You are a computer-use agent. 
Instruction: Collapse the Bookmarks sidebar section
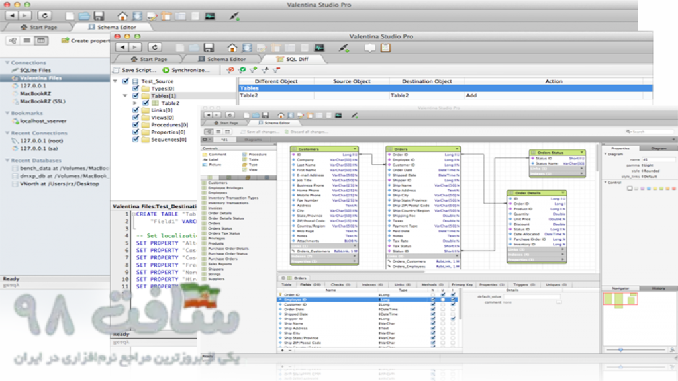click(x=7, y=113)
